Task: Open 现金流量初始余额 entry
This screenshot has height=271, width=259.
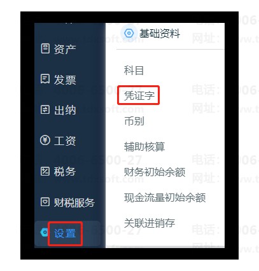Action: (165, 197)
